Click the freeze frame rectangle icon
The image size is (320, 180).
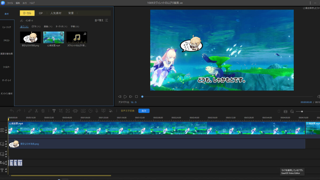(x=83, y=111)
